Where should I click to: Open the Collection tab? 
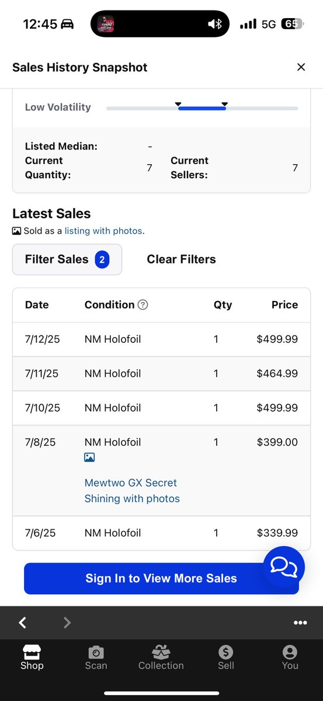161,657
